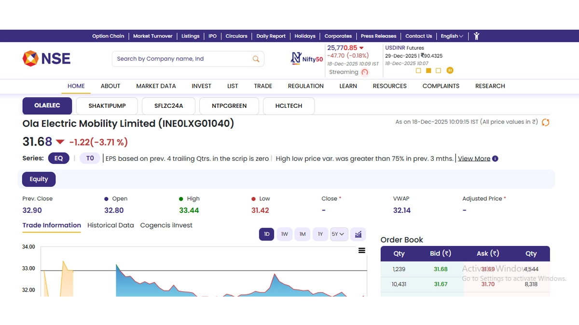Open the accessibility options icon
The height and width of the screenshot is (325, 579).
pyautogui.click(x=476, y=36)
